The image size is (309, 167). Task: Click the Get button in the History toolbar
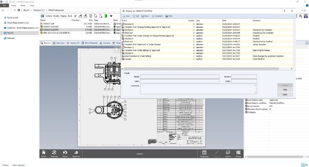pos(136,16)
